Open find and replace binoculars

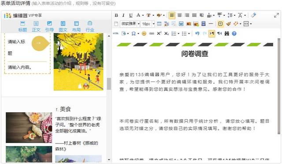pos(227,33)
